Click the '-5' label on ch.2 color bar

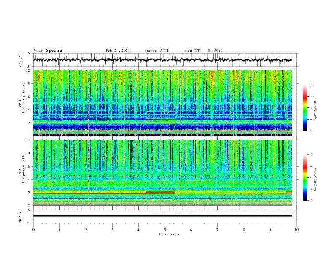311,177
